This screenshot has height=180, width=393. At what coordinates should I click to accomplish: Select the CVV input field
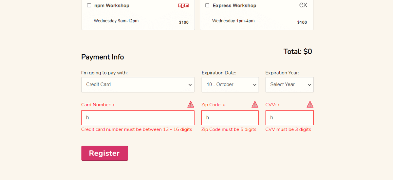pos(289,117)
